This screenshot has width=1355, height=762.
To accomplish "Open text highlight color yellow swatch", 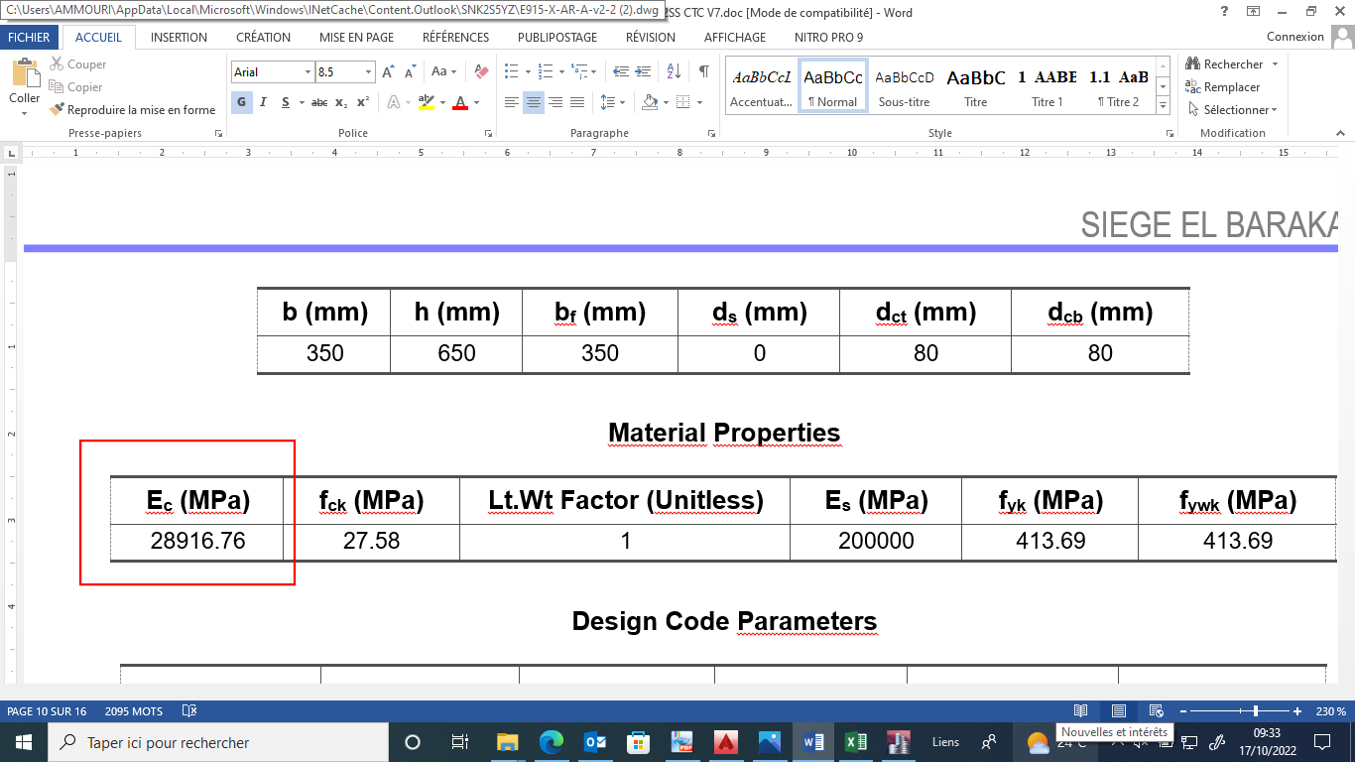I will point(426,102).
